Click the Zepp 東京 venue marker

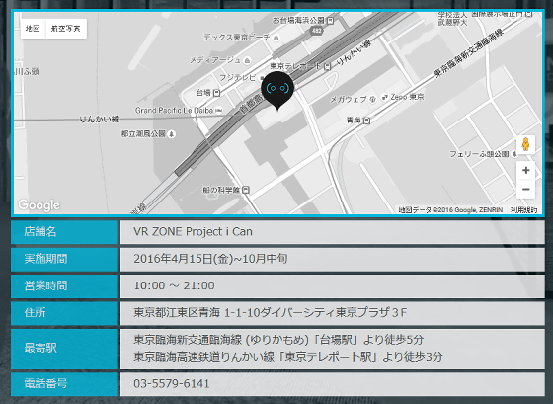385,97
